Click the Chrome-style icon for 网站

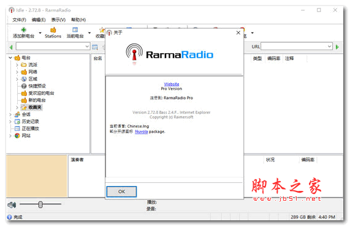17,136
